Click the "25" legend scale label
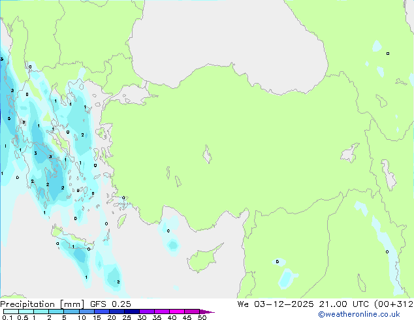Screen dimensions: 414x320 tap(127, 317)
